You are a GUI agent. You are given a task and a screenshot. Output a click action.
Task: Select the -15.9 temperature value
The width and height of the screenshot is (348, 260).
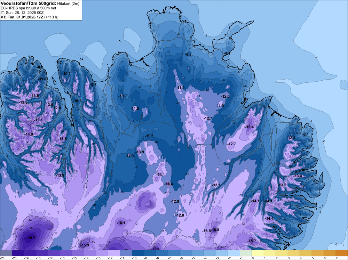tap(84, 245)
